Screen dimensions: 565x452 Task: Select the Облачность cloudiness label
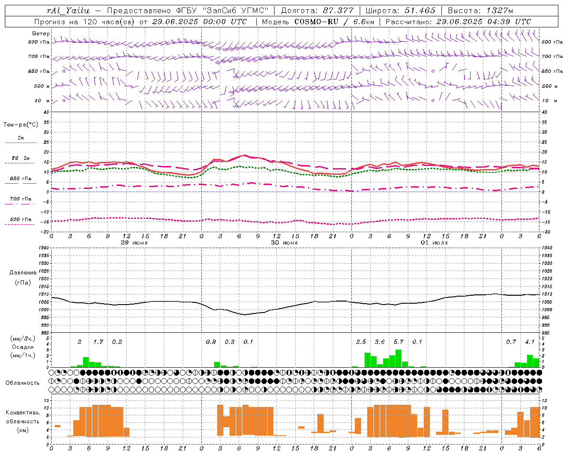pos(23,383)
